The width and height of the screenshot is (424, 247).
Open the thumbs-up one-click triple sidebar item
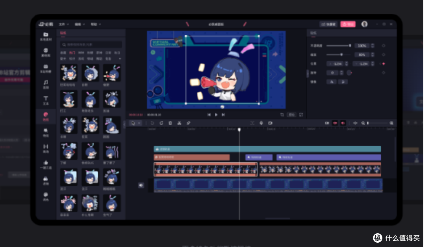tap(46, 164)
